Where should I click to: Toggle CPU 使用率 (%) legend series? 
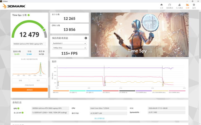(x=127, y=92)
